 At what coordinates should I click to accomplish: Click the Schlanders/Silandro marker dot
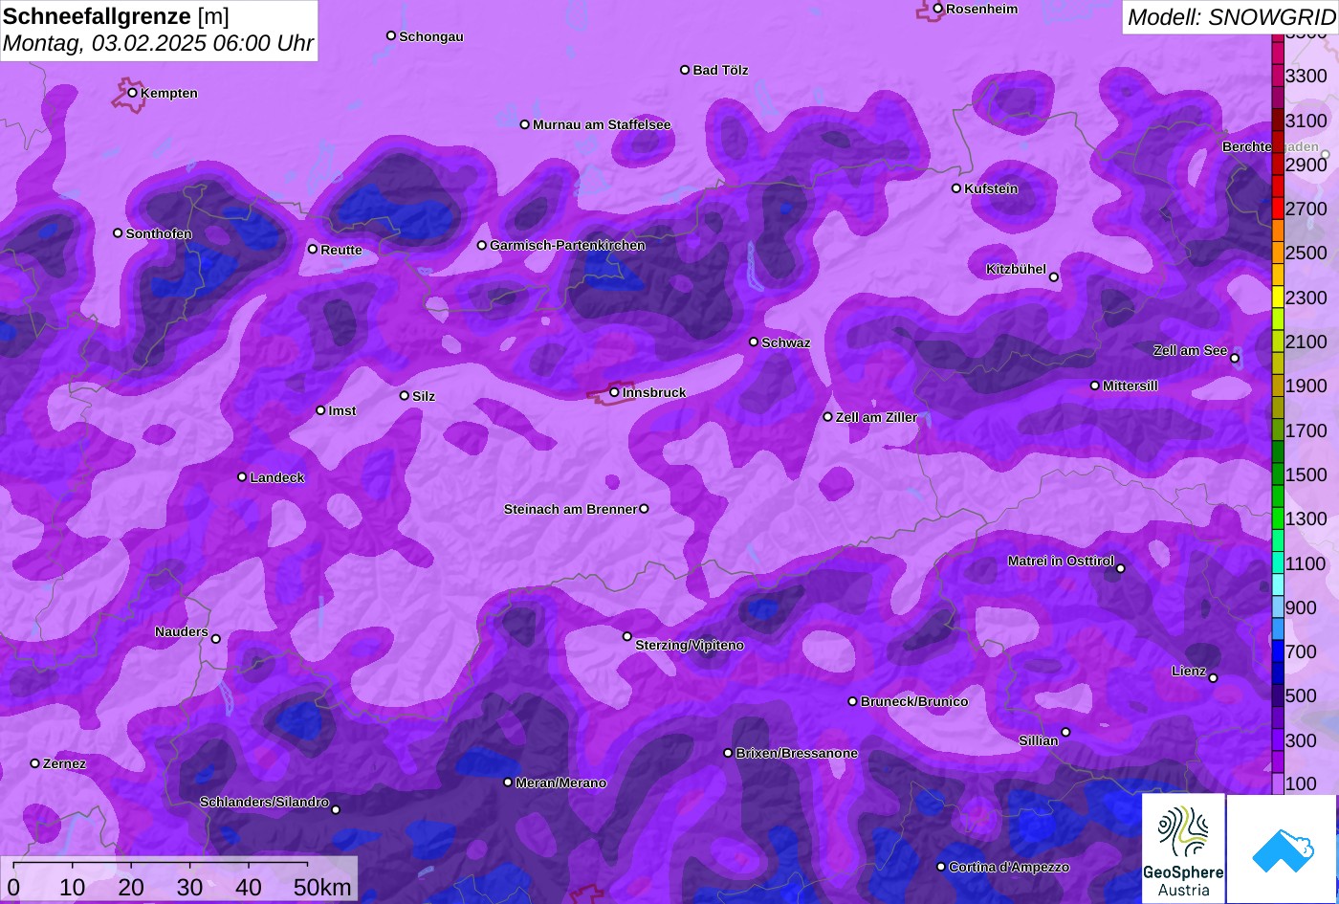tap(336, 810)
